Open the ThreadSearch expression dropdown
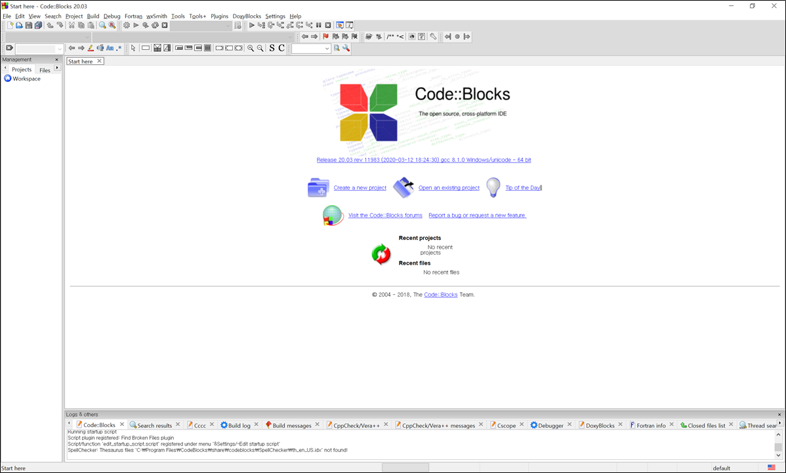Image resolution: width=786 pixels, height=473 pixels. point(327,48)
